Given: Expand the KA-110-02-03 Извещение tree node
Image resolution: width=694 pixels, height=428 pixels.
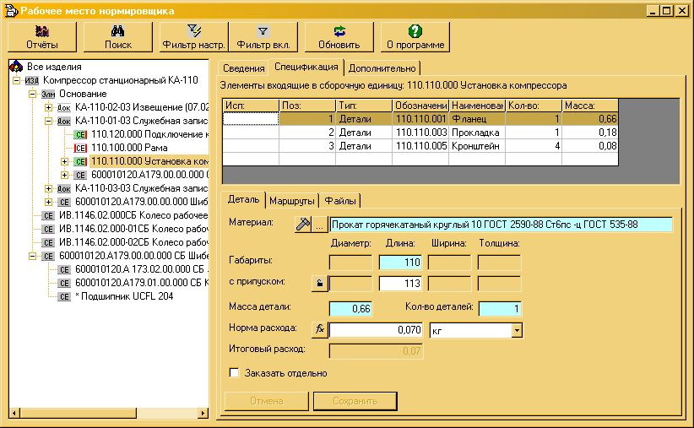Looking at the screenshot, I should 48,107.
